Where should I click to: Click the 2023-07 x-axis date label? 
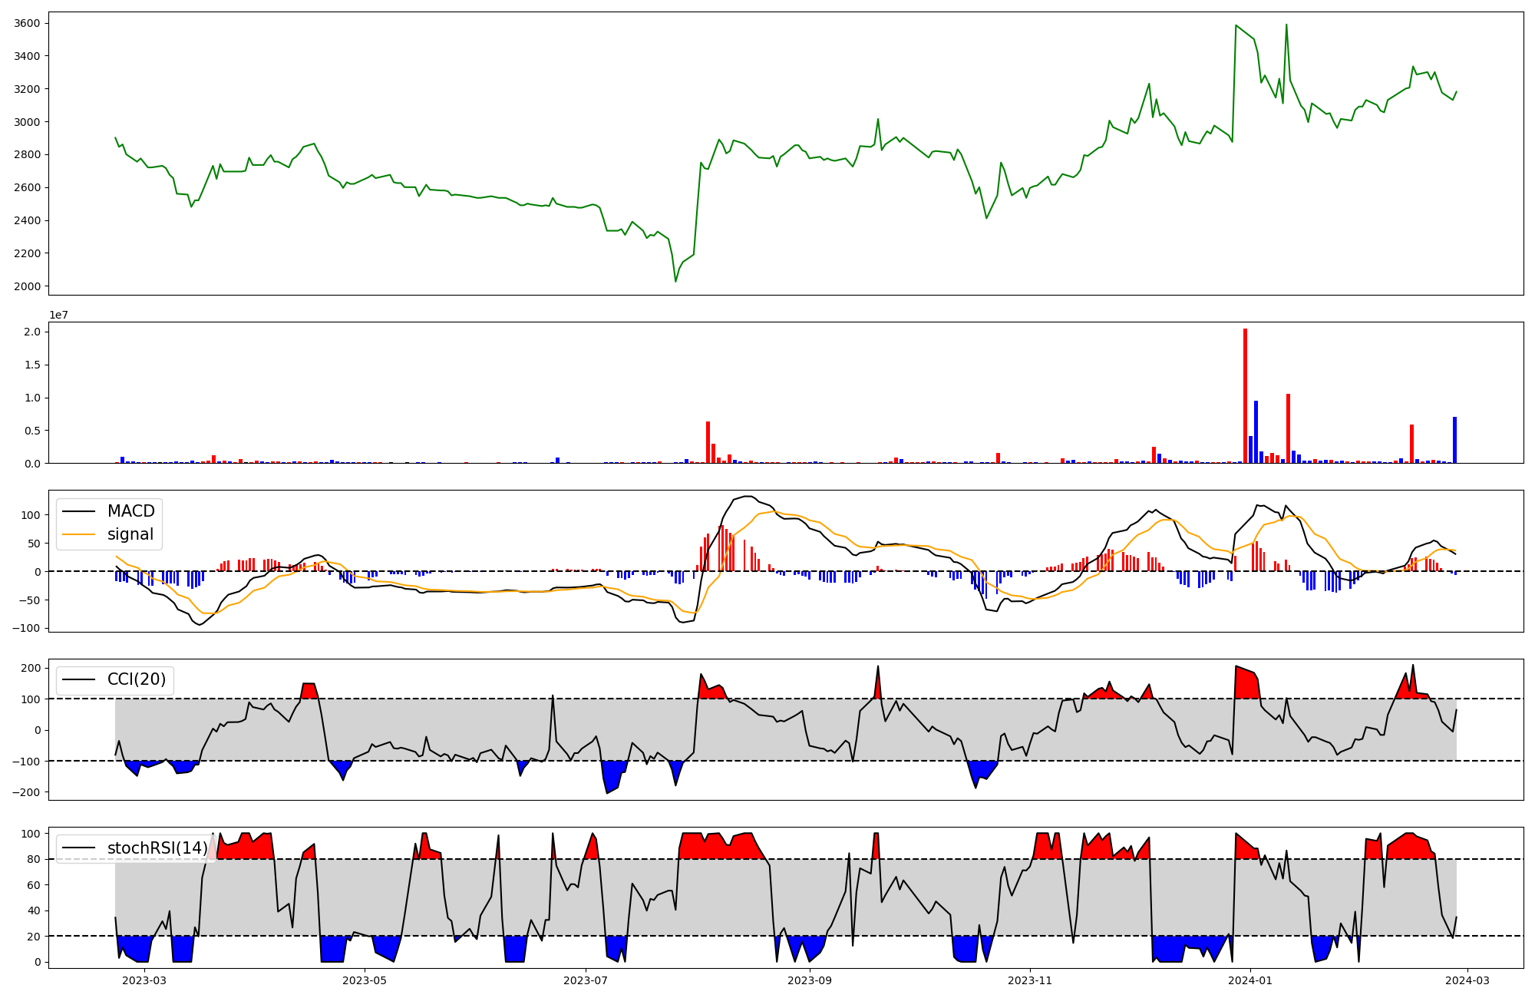tap(586, 980)
